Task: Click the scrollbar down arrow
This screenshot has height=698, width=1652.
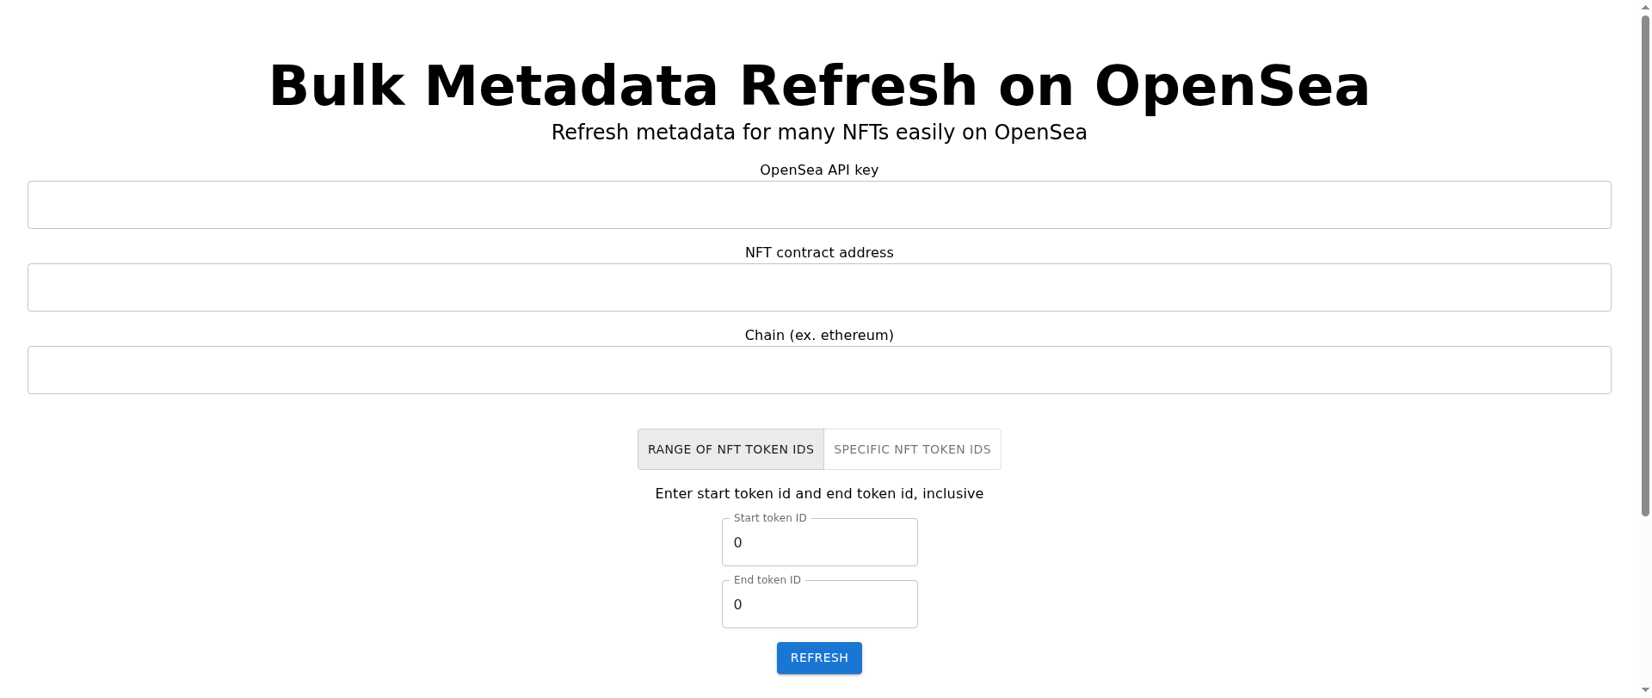Action: point(1645,691)
